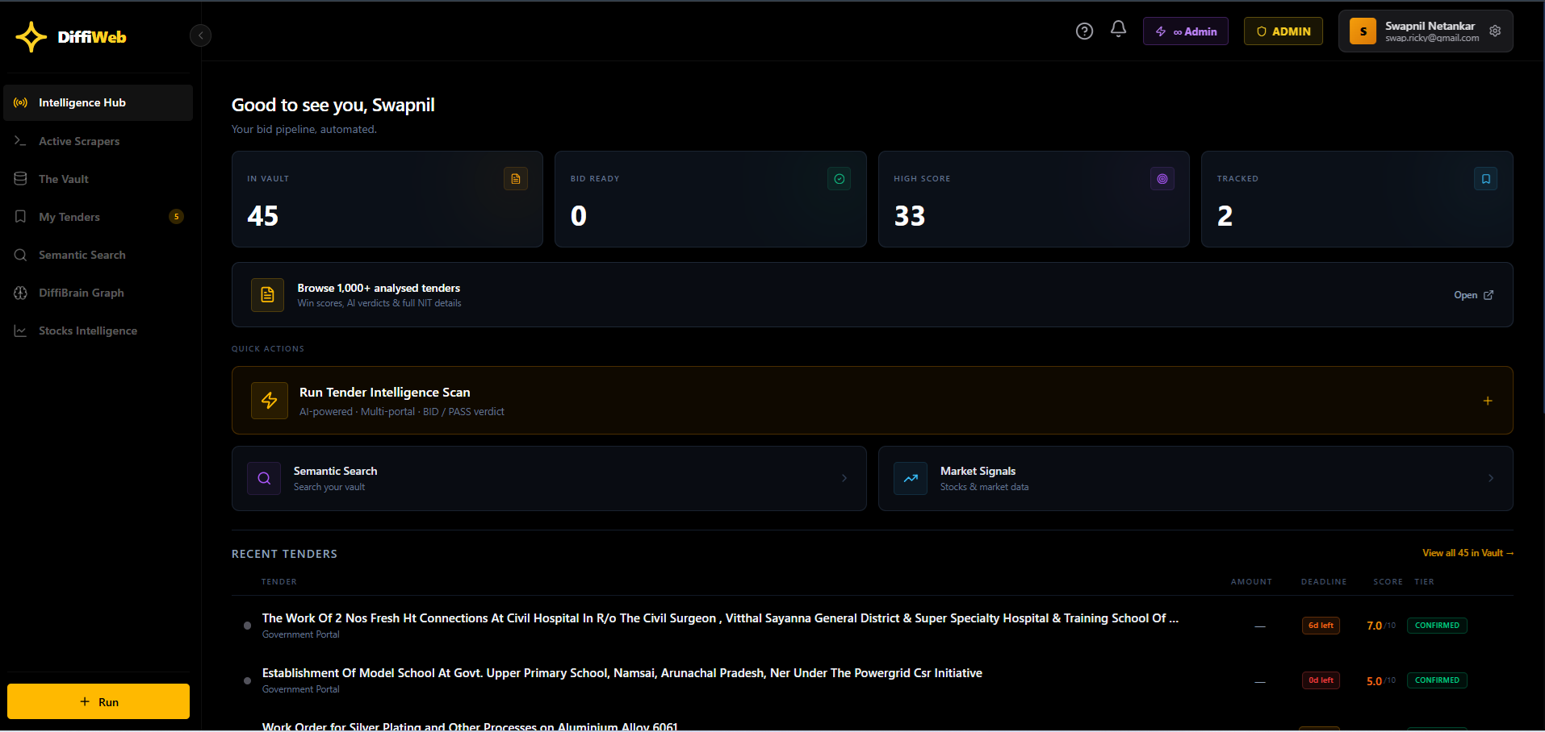The image size is (1545, 732).
Task: Open Intelligence Hub in sidebar
Action: coord(98,102)
